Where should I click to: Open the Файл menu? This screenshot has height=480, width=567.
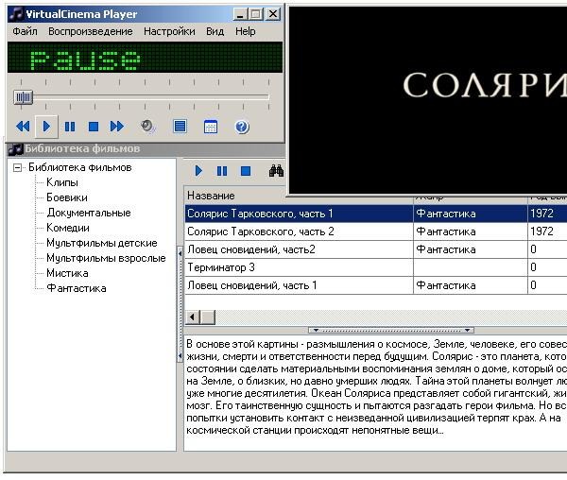click(x=25, y=31)
